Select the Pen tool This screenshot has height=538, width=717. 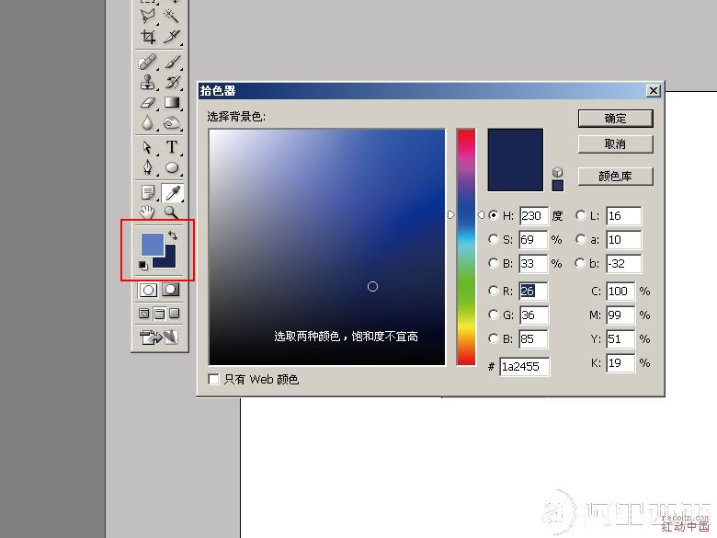(x=147, y=167)
